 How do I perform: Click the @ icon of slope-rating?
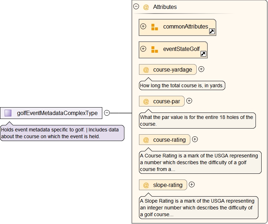pos(146,185)
